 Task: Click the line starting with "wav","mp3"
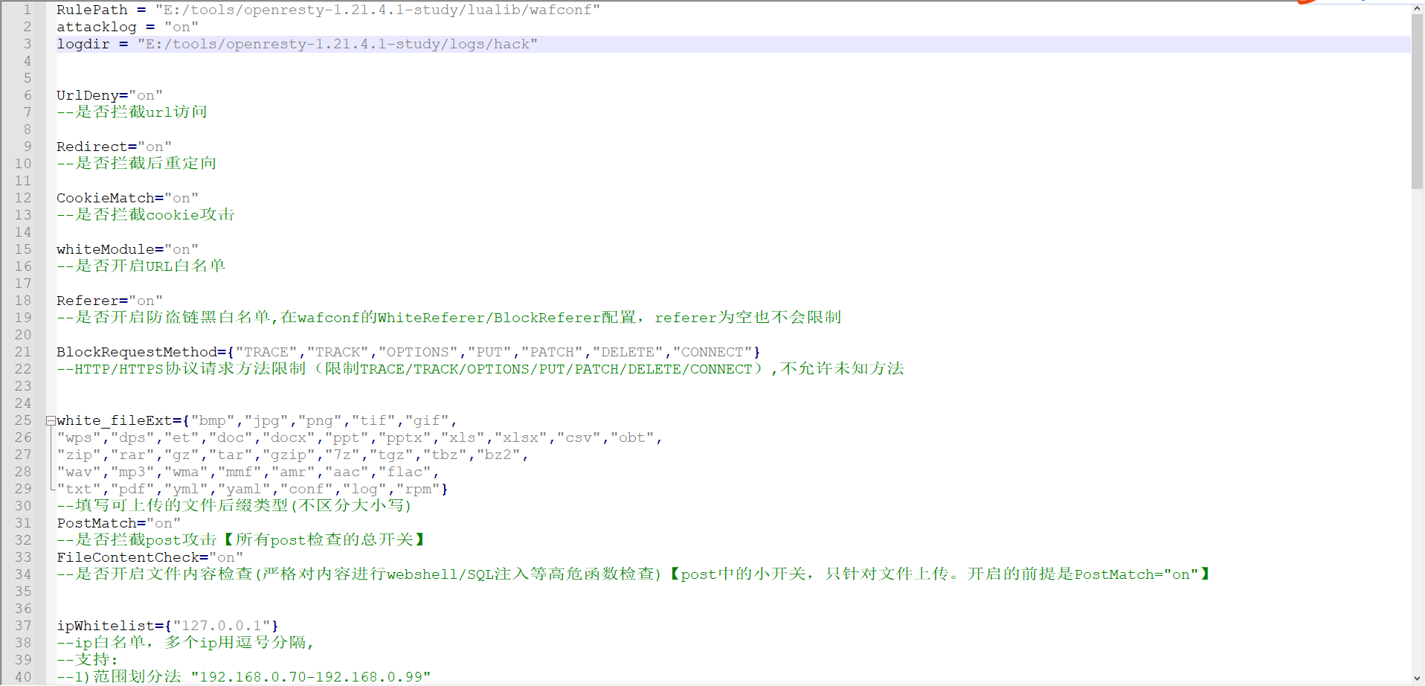[248, 472]
